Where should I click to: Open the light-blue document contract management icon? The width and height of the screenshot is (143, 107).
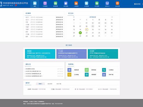(x=86, y=3)
